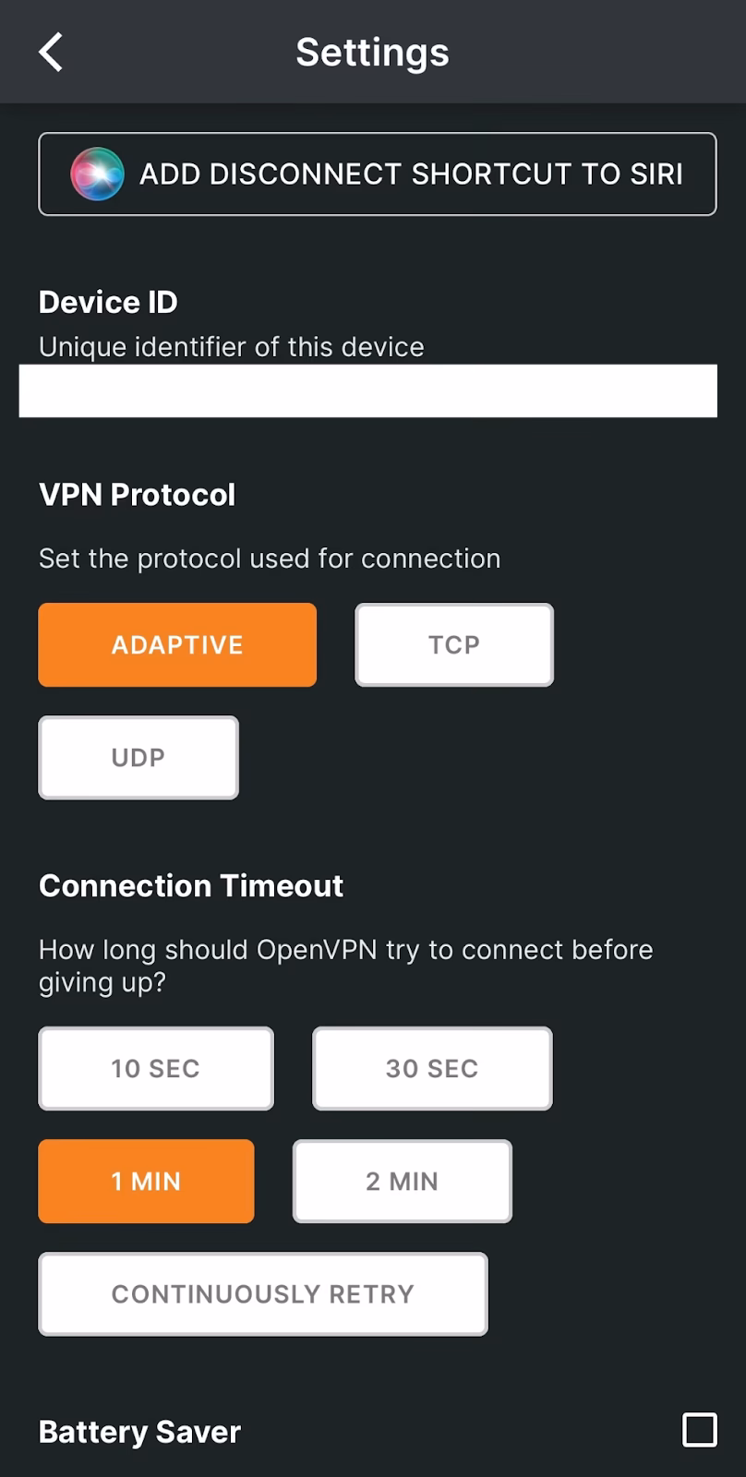Enable Battery Saver checkbox
The width and height of the screenshot is (746, 1477).
click(x=698, y=1430)
